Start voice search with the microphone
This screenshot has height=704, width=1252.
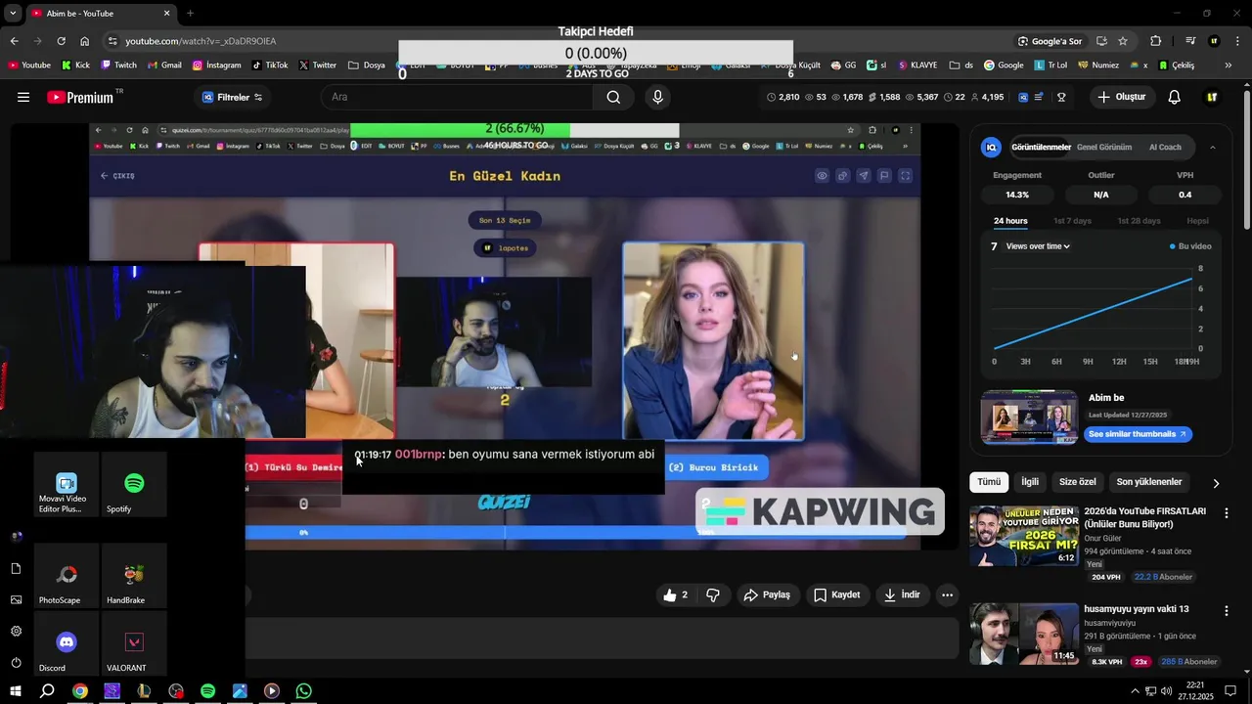point(657,97)
